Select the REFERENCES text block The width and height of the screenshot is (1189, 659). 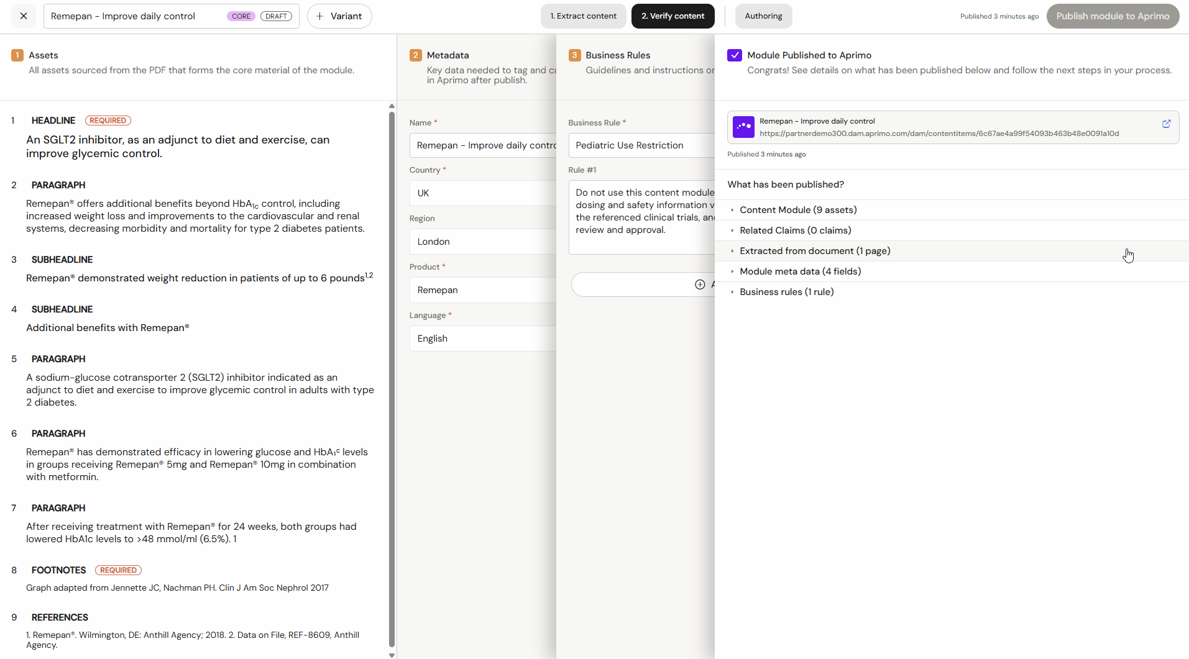[193, 640]
